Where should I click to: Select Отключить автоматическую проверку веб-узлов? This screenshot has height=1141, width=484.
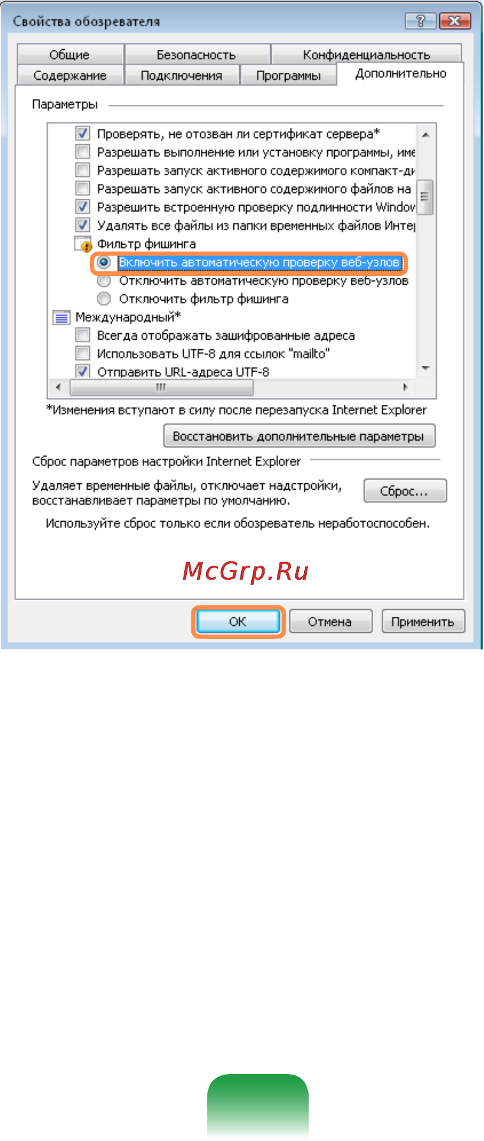click(104, 280)
